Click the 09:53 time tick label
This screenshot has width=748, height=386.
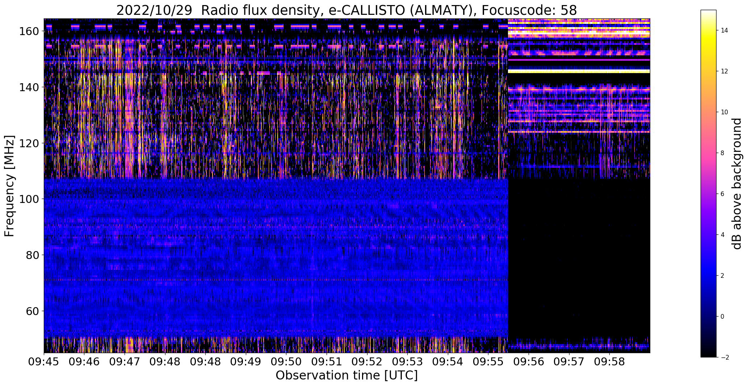pos(408,361)
